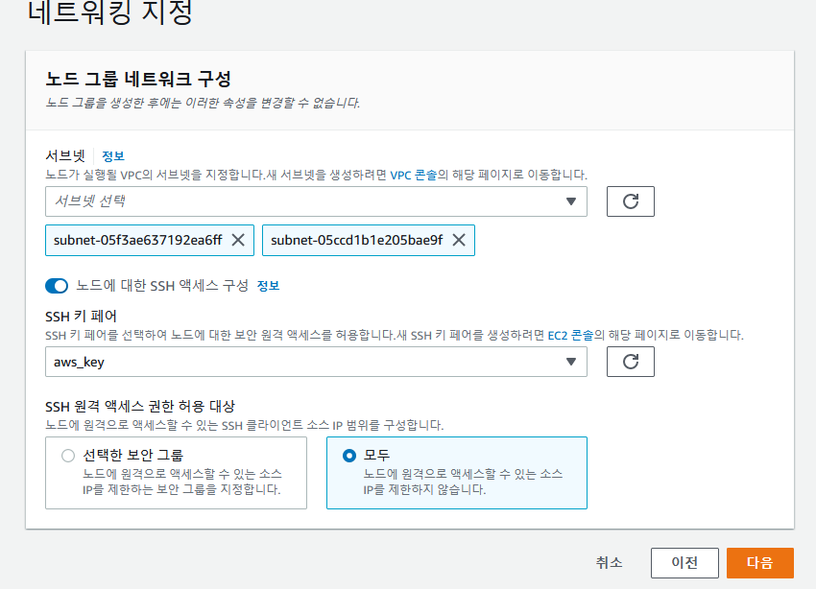816x589 pixels.
Task: Click the 'SSH 원격 액세스 권한 허용 대상' heading
Action: (x=140, y=406)
